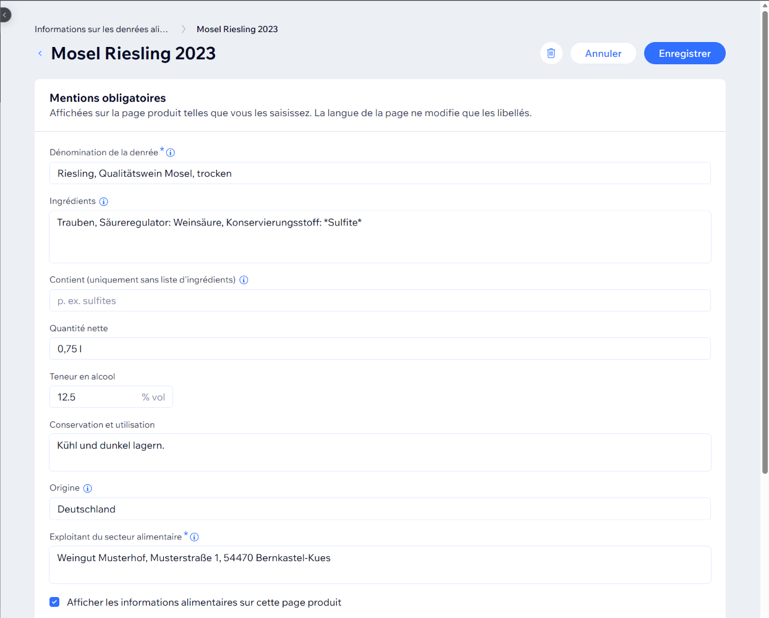This screenshot has width=769, height=618.
Task: Open info tooltip for Dénomination de la denrée
Action: (171, 153)
